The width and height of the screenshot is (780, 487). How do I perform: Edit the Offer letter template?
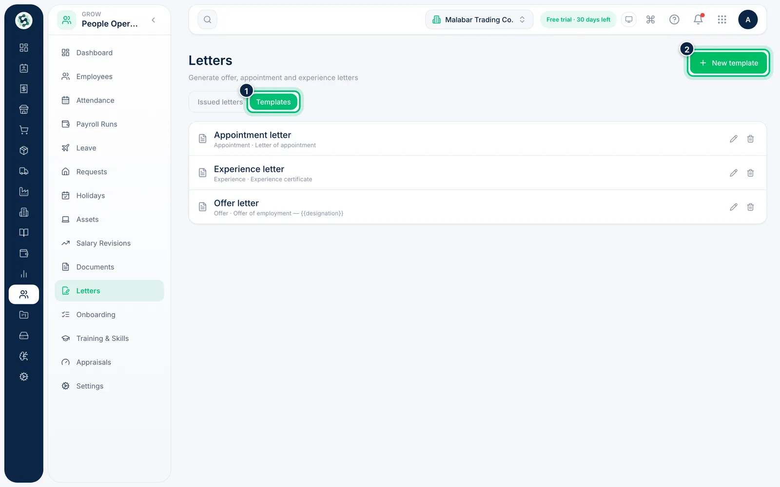(734, 207)
